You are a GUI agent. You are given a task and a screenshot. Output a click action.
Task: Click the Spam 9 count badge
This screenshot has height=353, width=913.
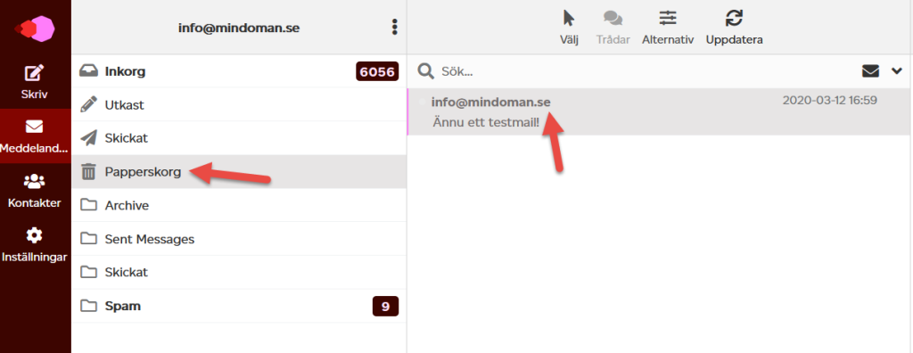tap(385, 306)
